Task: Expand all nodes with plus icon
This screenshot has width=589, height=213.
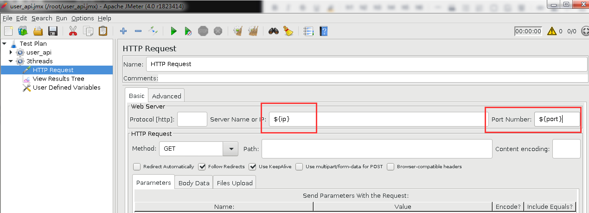Action: click(x=123, y=31)
